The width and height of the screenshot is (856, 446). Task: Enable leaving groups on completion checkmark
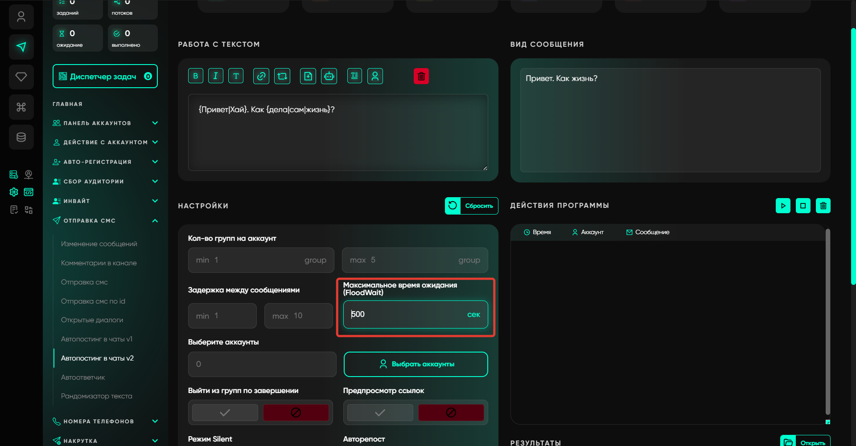[225, 413]
